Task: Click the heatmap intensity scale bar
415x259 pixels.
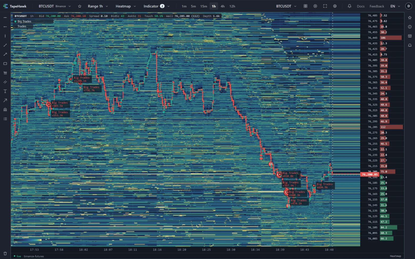Action: [28, 240]
